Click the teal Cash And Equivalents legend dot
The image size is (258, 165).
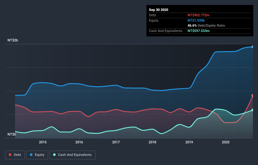click(x=54, y=155)
